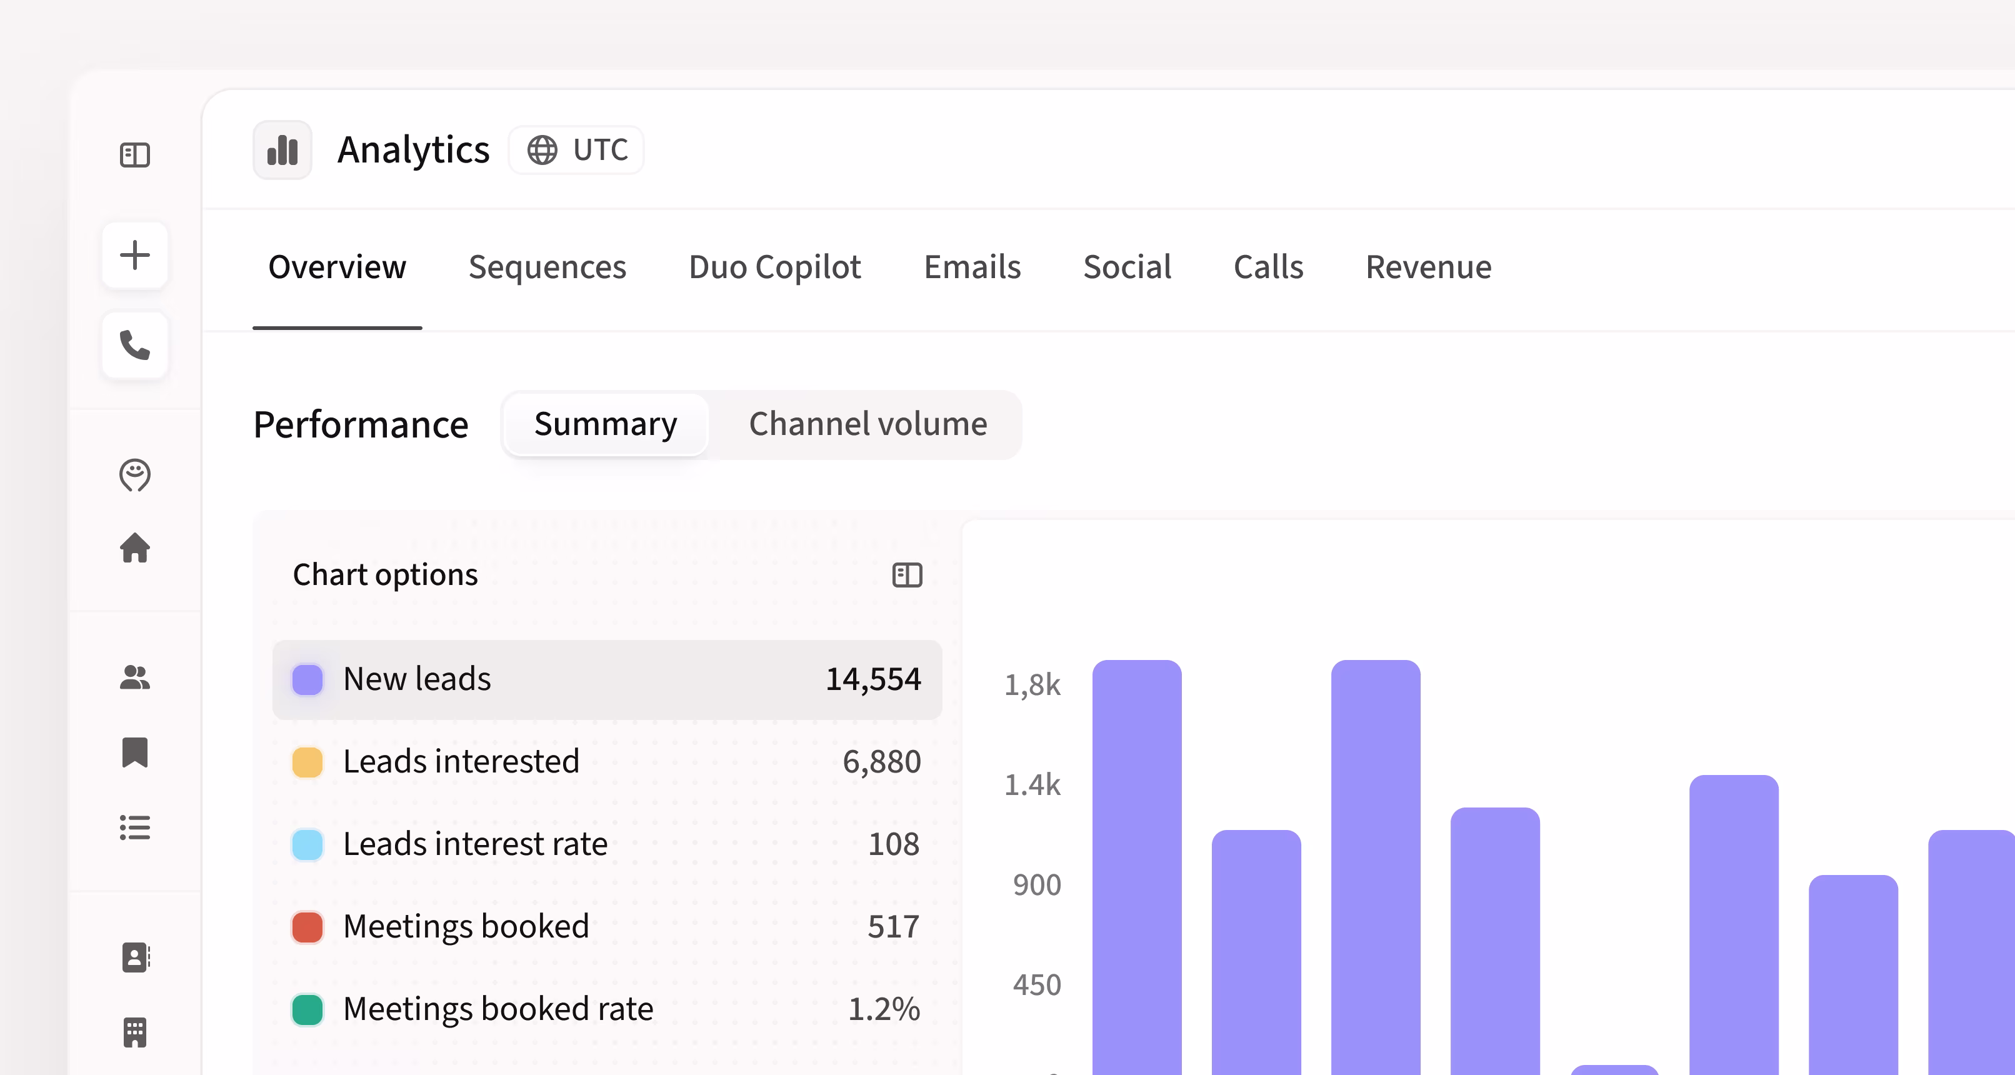2015x1075 pixels.
Task: Click the 6,880 value
Action: click(x=881, y=762)
